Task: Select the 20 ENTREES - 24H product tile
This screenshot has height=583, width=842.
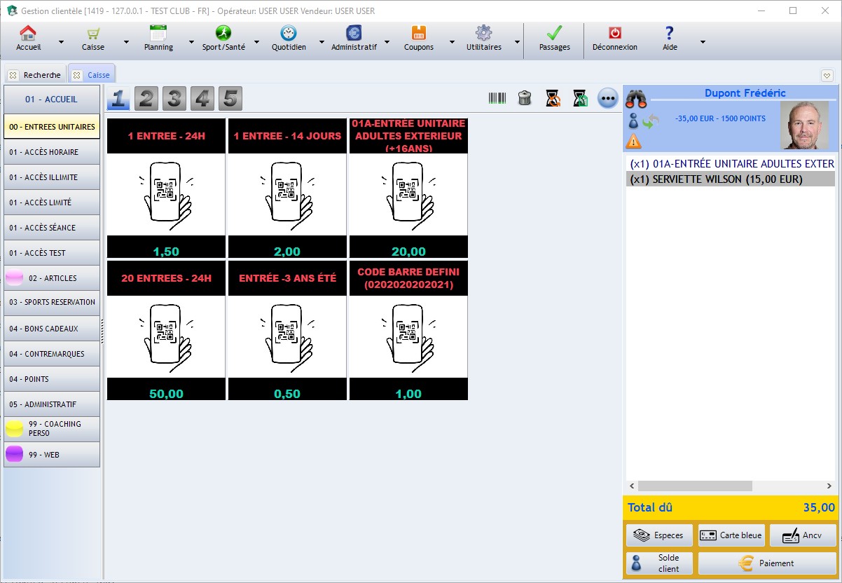Action: click(166, 331)
